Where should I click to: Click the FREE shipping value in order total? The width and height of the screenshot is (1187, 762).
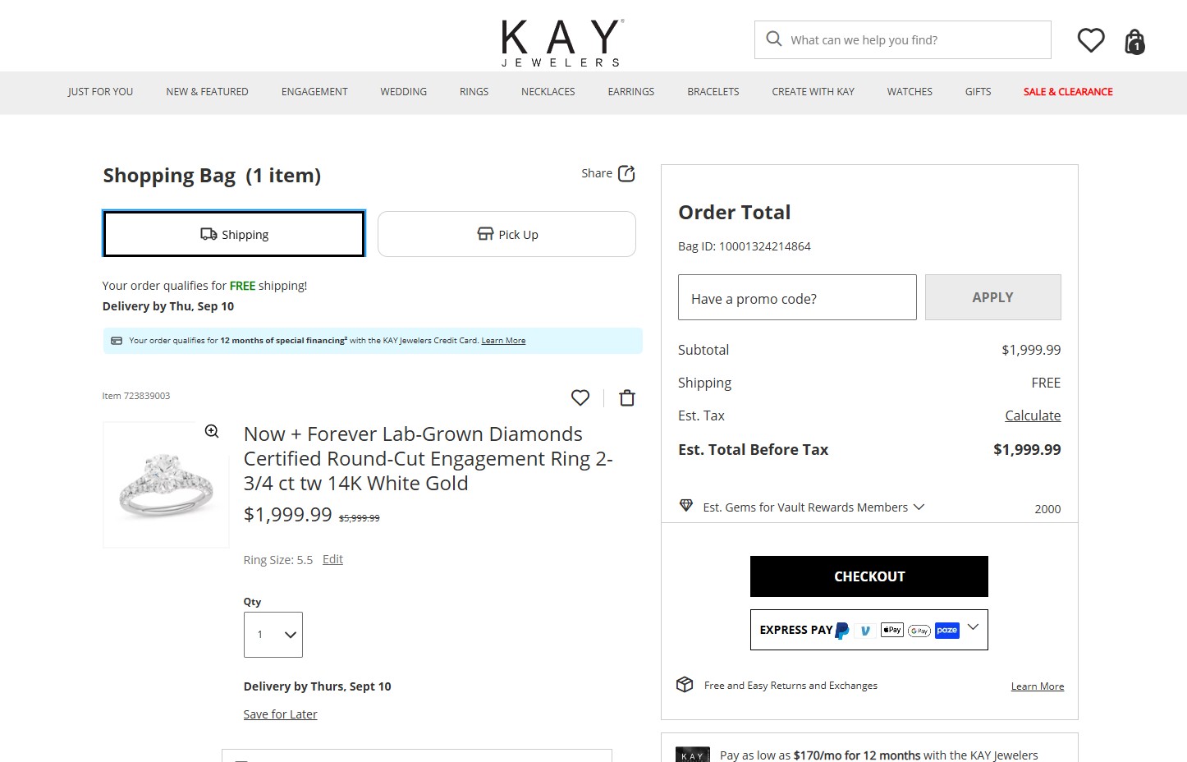pyautogui.click(x=1046, y=383)
